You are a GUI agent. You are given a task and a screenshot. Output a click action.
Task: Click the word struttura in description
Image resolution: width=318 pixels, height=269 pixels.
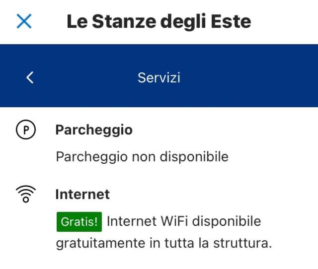pos(242,243)
